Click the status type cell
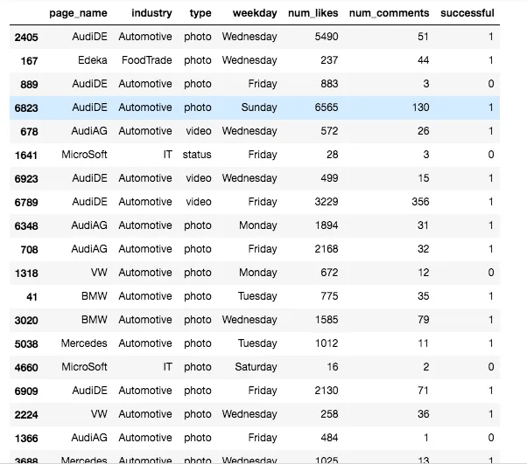Screen dimensions: 527x464 (197, 155)
